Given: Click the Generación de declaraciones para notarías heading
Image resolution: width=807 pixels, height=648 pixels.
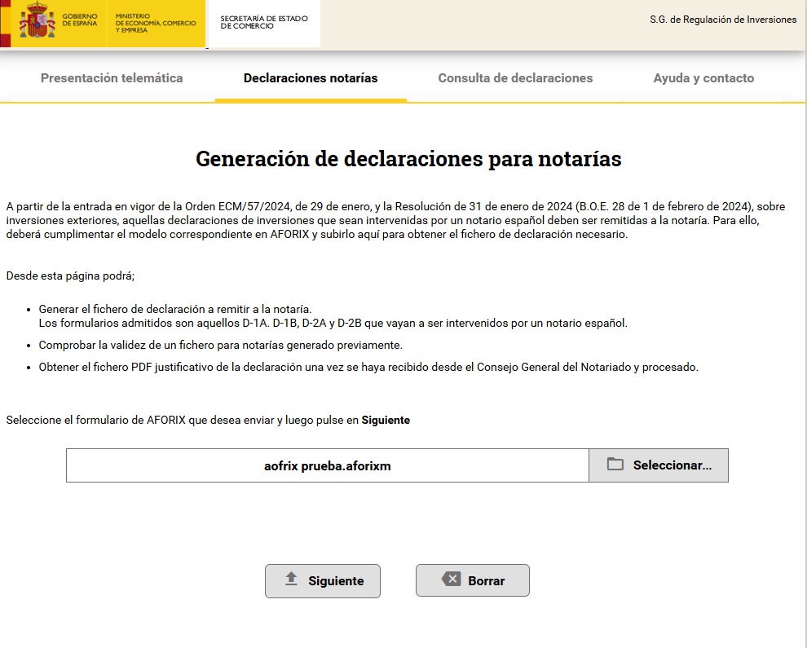Looking at the screenshot, I should (408, 158).
